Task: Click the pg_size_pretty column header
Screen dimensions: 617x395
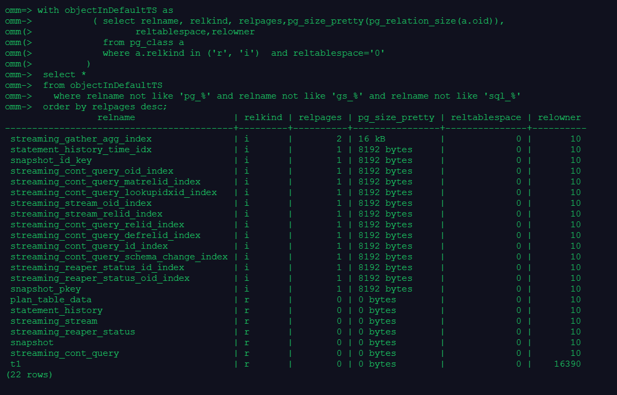Action: tap(396, 117)
